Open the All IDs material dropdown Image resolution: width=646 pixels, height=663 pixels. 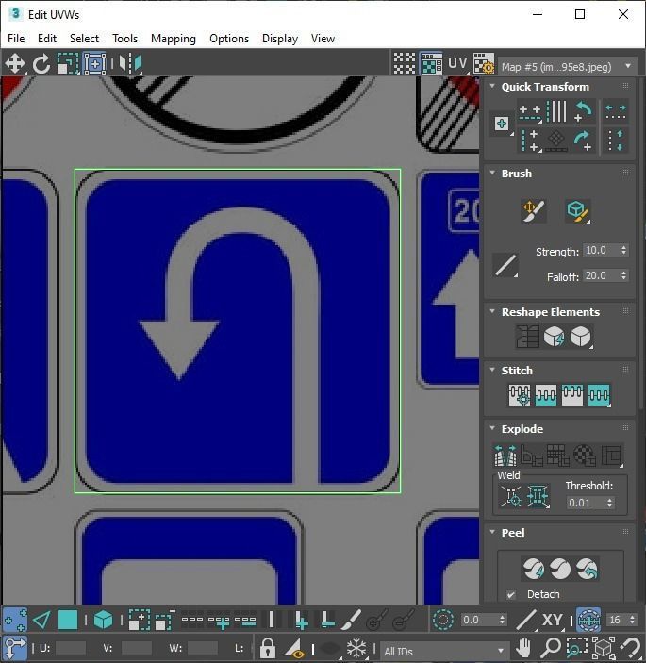click(x=443, y=651)
